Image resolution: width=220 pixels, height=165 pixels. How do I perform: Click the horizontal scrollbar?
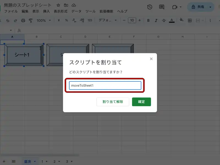pyautogui.click(x=40, y=155)
